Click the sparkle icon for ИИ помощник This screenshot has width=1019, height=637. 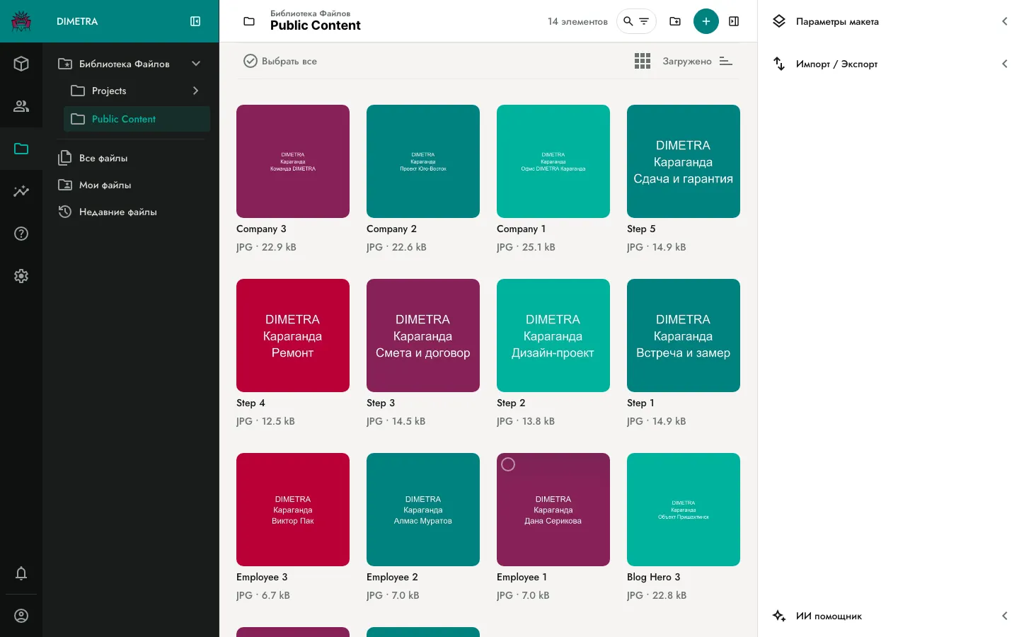coord(779,616)
